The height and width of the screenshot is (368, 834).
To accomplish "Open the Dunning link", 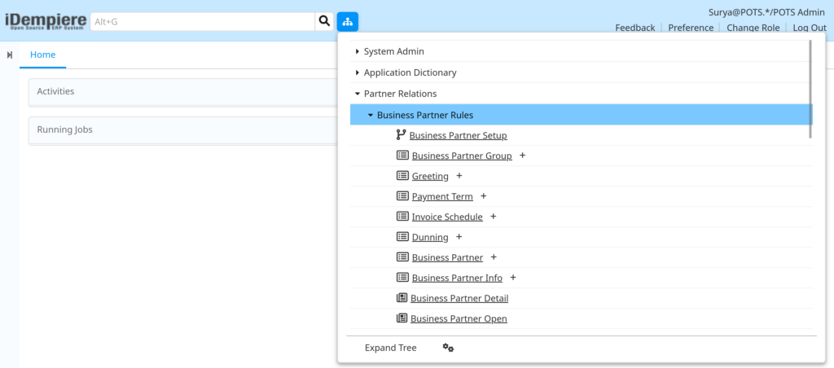I will coord(430,237).
